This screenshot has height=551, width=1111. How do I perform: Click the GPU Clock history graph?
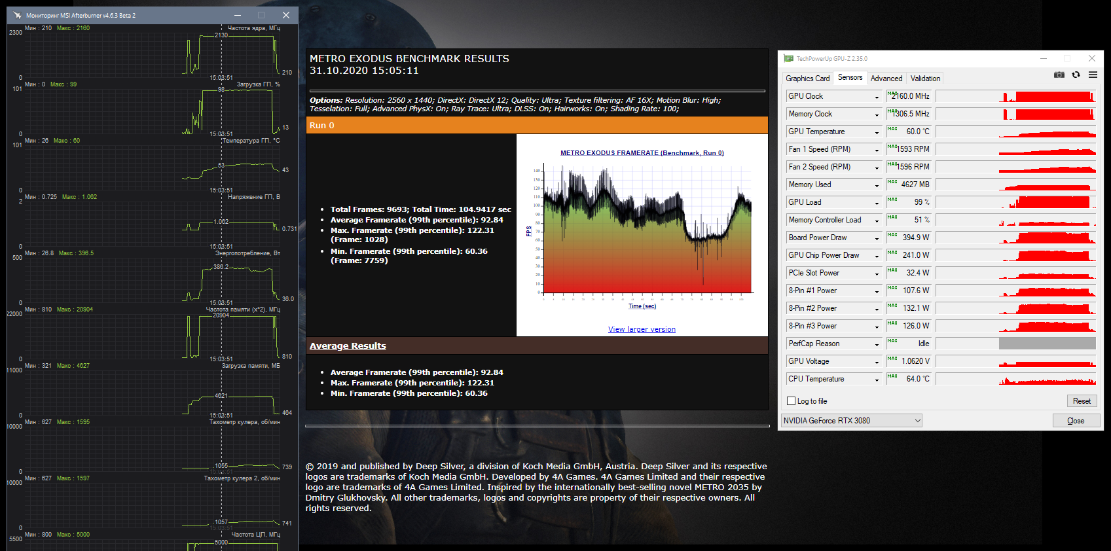click(x=1016, y=96)
